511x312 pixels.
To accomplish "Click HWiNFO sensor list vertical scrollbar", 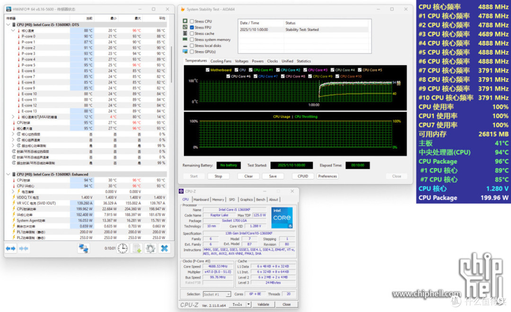I will (x=172, y=64).
